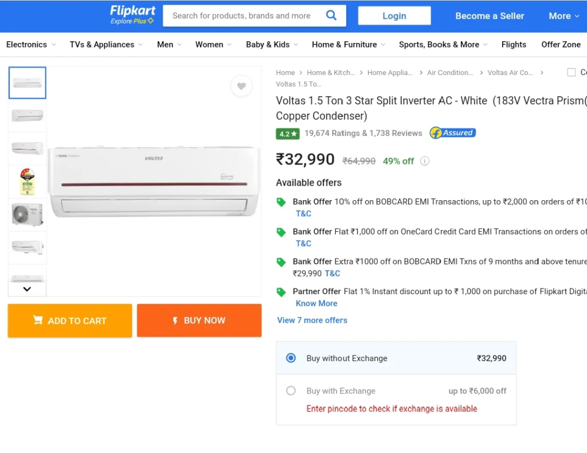Expand the Baby & Kids menu

point(272,45)
